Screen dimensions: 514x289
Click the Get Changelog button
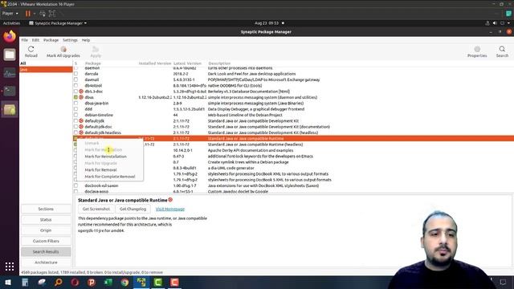pyautogui.click(x=133, y=209)
